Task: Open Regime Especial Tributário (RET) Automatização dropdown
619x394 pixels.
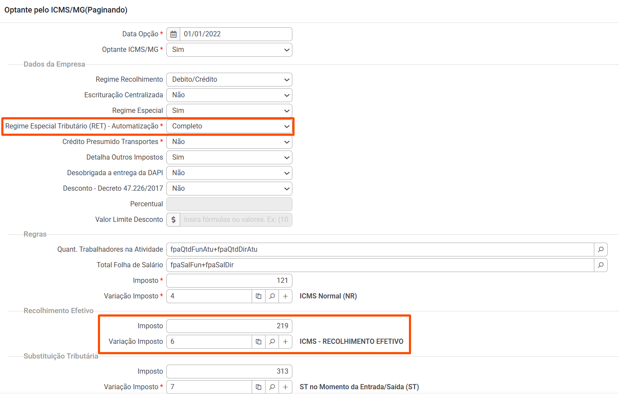Action: (229, 126)
